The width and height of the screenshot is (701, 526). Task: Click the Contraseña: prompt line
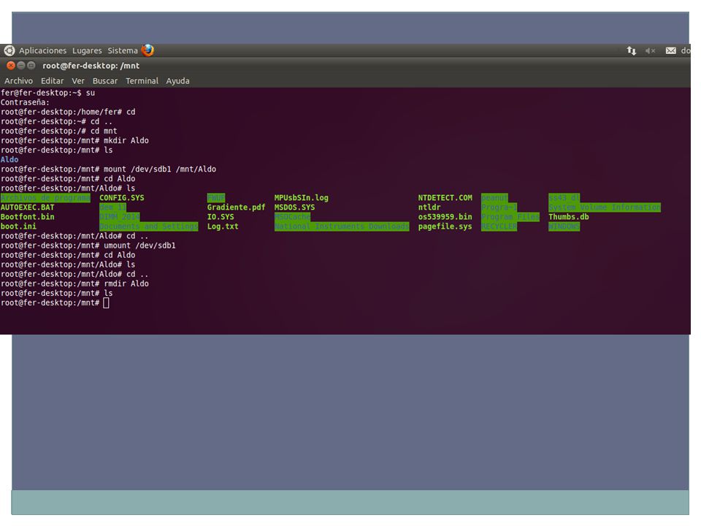[25, 102]
